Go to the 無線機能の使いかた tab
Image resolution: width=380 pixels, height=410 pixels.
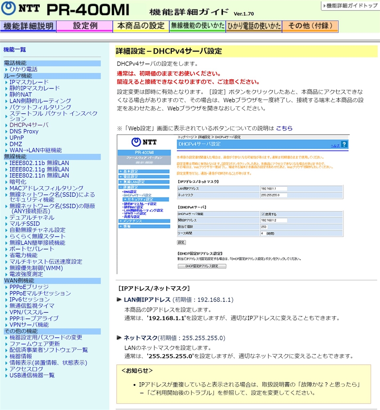pos(198,26)
